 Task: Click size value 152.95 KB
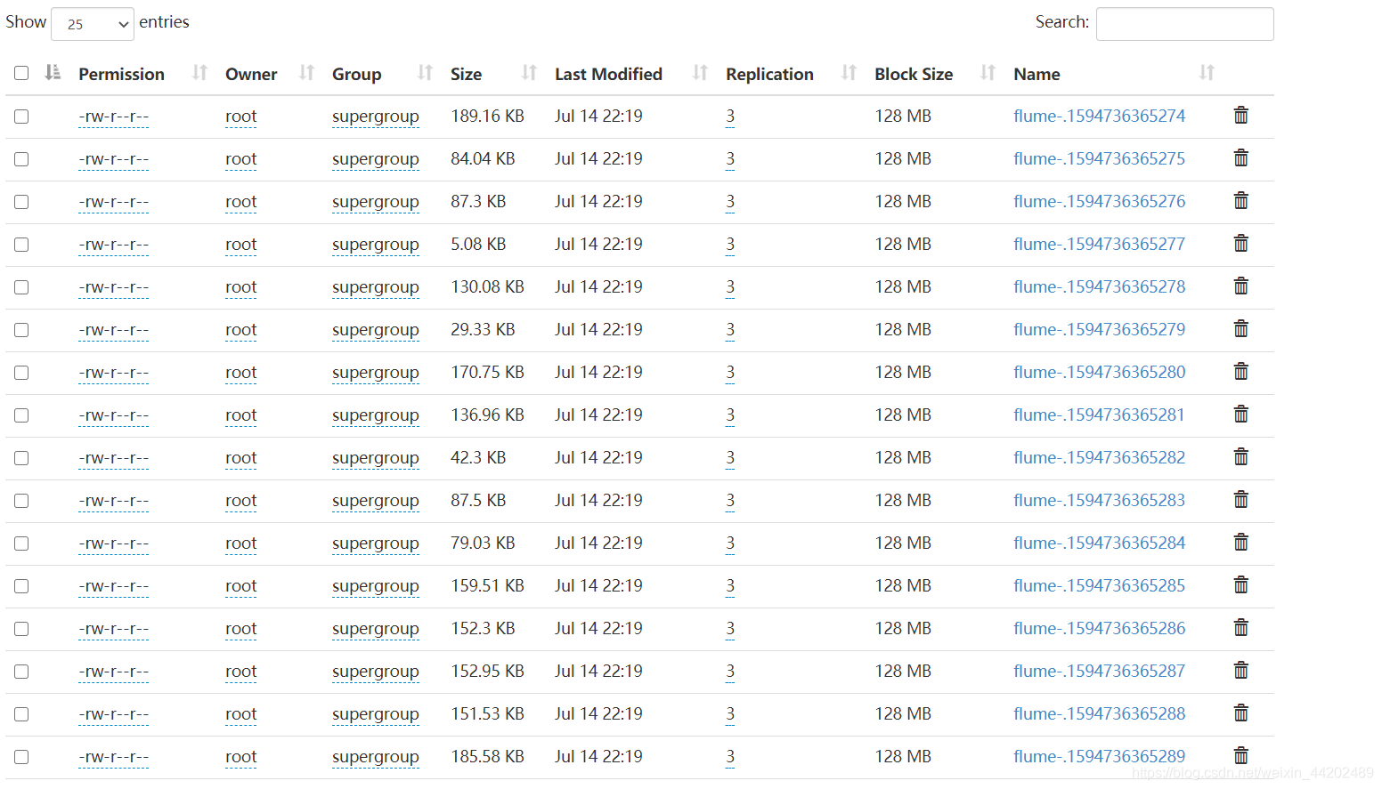tap(487, 671)
